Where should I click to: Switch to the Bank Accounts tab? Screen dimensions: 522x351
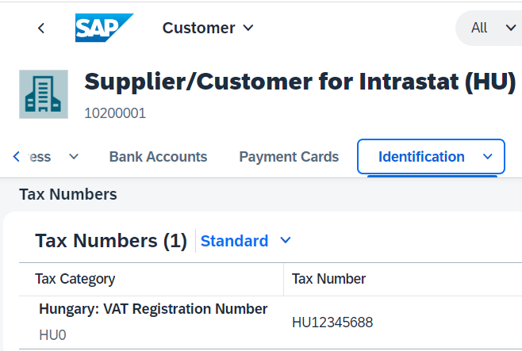pos(158,157)
